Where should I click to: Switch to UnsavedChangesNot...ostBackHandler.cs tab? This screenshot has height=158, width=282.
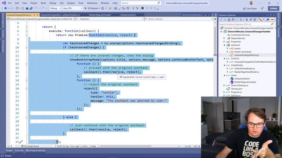coord(60,15)
